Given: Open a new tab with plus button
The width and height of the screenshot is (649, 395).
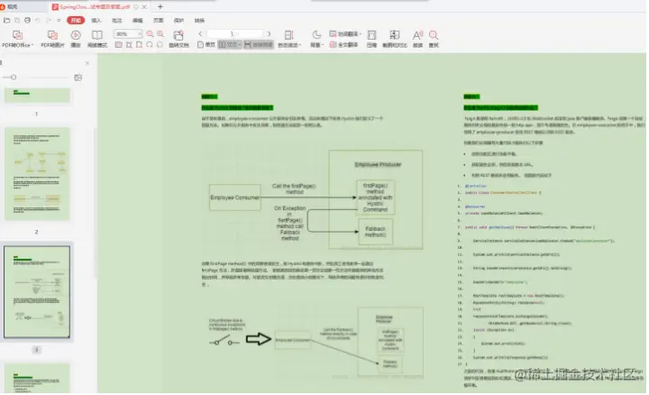Looking at the screenshot, I should [160, 7].
